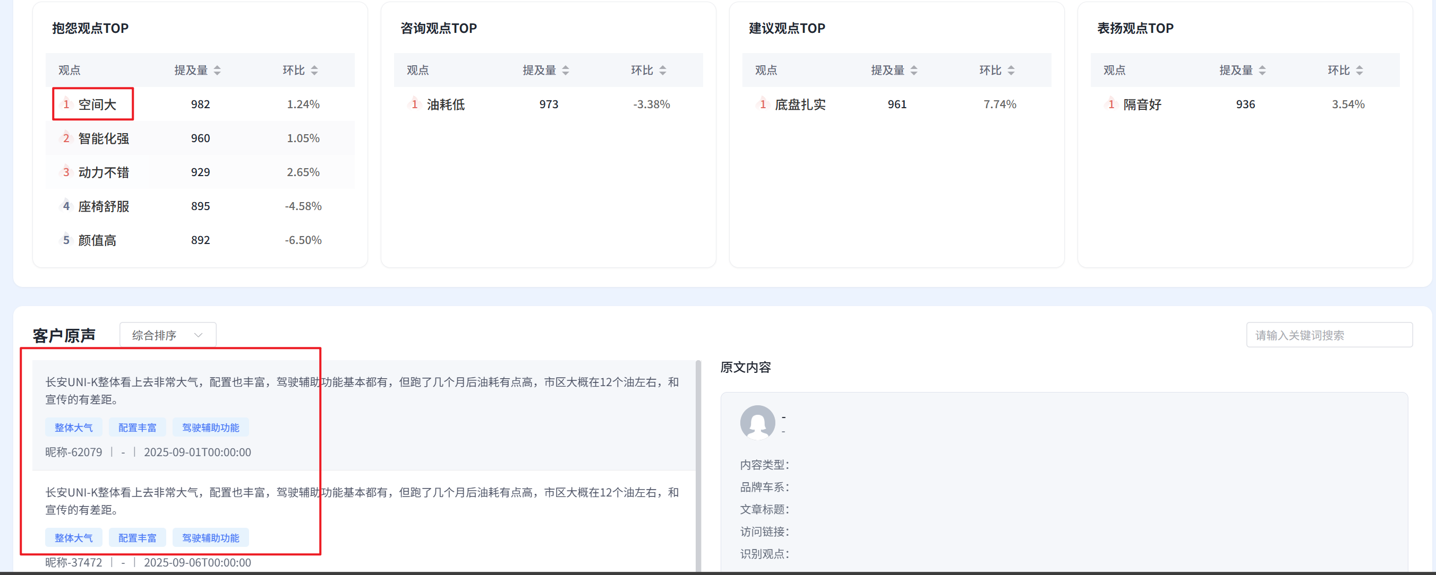Image resolution: width=1436 pixels, height=575 pixels.
Task: Click the -6.50% 环比 value
Action: 303,240
